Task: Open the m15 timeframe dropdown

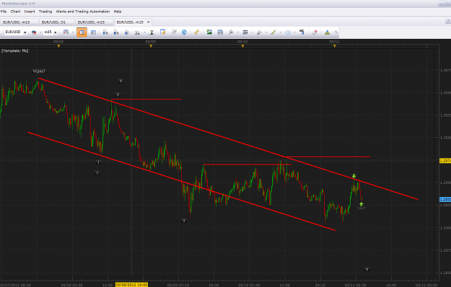Action: (x=56, y=32)
